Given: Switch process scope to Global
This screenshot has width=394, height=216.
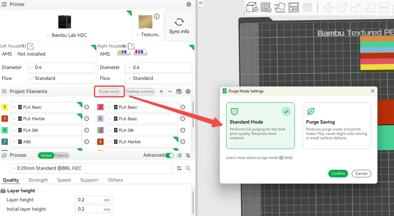Looking at the screenshot, I should [46, 155].
